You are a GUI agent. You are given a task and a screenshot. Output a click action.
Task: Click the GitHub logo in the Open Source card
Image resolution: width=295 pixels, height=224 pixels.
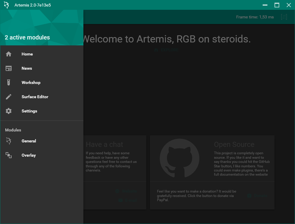180,158
